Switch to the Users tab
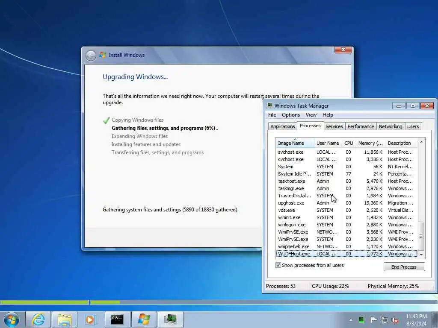 tap(413, 126)
